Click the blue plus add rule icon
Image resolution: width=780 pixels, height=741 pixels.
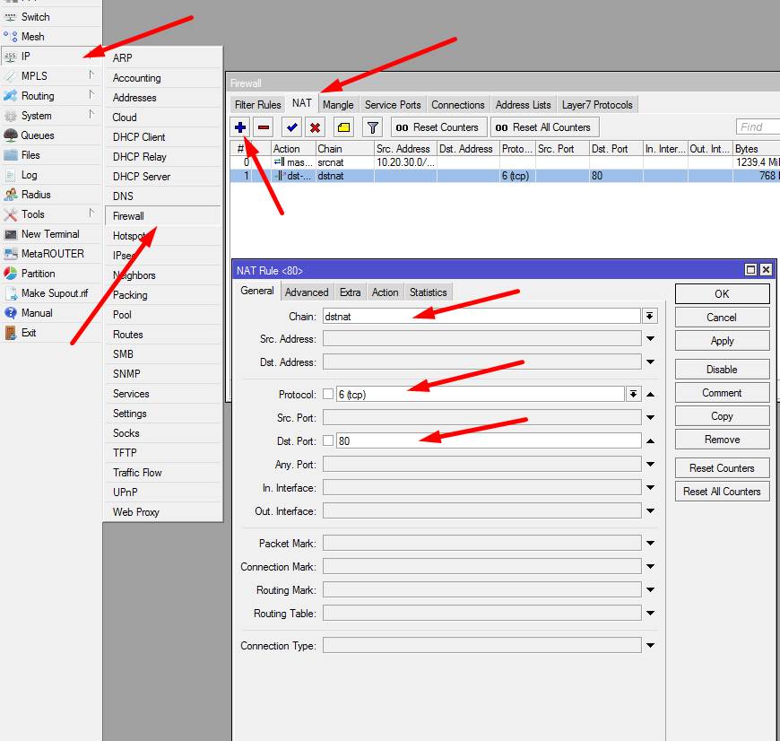pos(240,127)
